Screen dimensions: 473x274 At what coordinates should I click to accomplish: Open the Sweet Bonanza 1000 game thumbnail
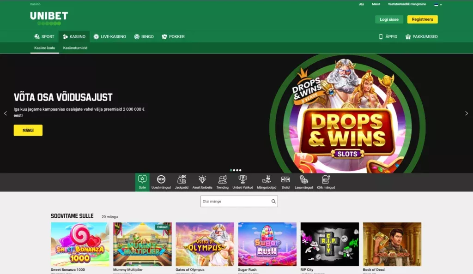click(79, 244)
